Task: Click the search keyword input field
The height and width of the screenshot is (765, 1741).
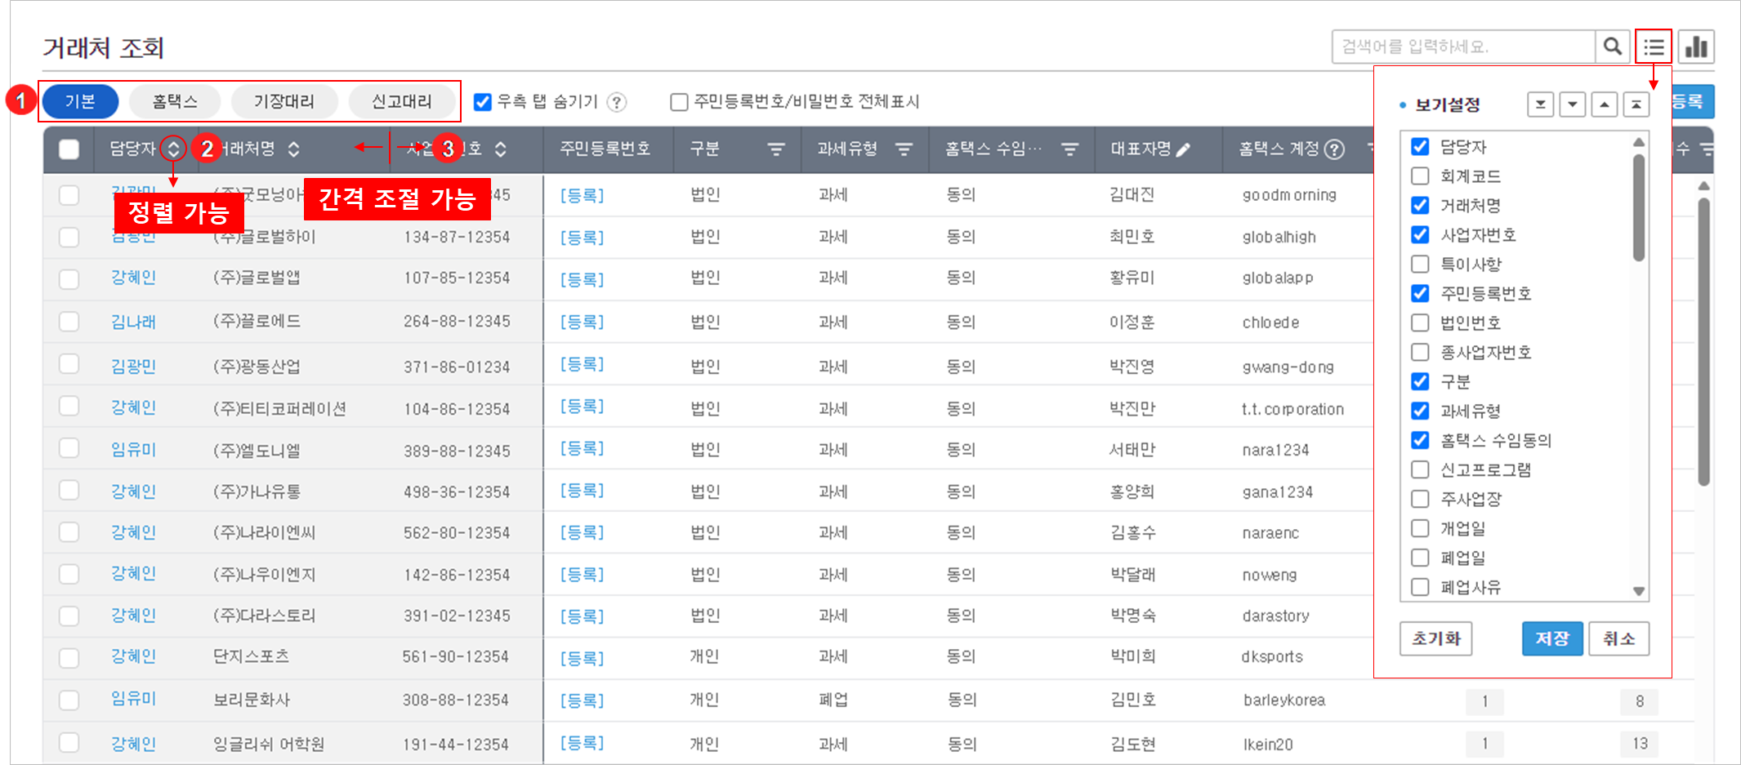Action: click(x=1462, y=47)
